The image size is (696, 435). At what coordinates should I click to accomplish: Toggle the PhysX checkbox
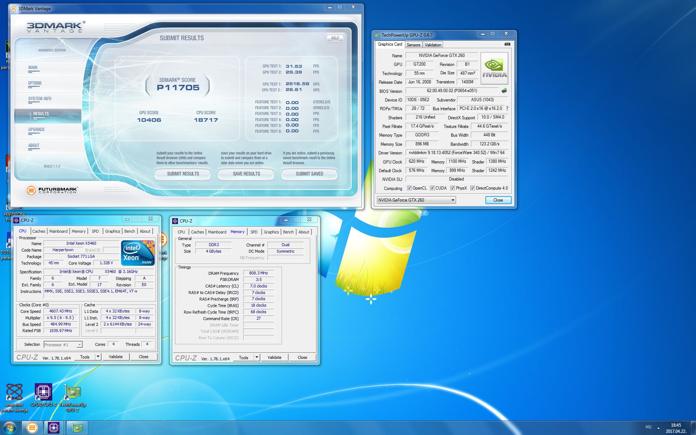[x=452, y=188]
